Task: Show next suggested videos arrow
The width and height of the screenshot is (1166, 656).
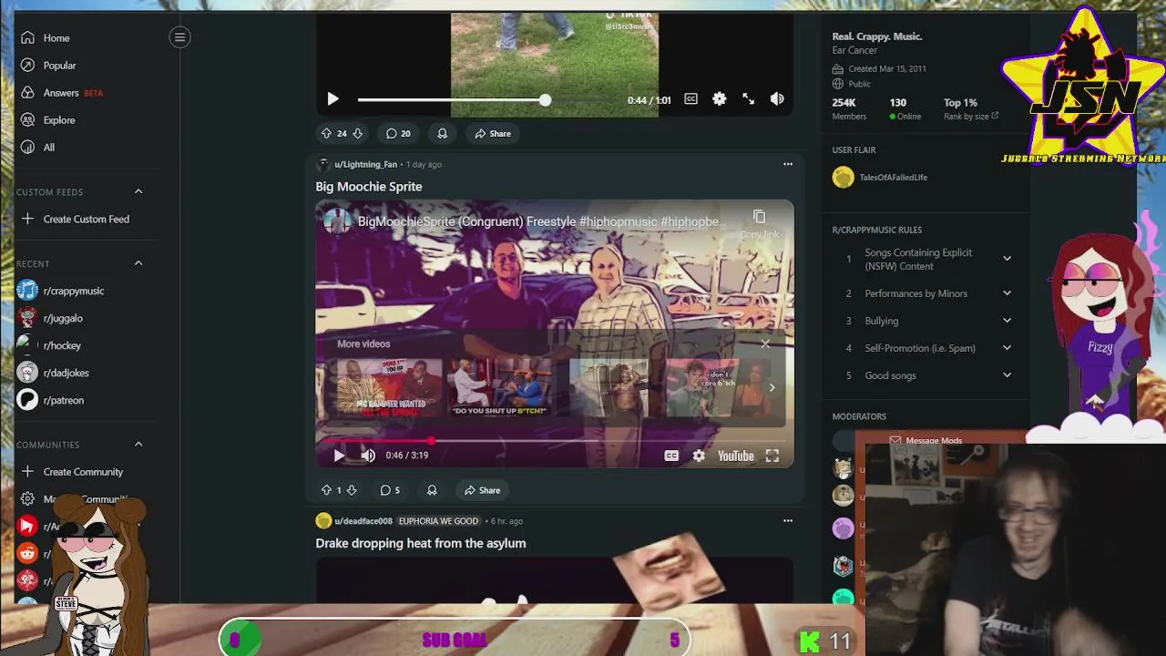Action: (772, 387)
